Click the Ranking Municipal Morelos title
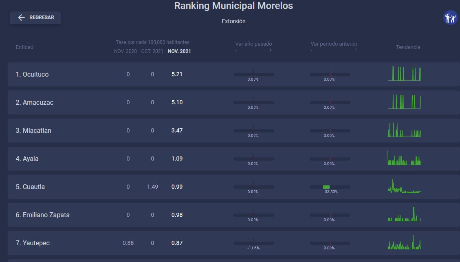The image size is (460, 262). coord(233,6)
